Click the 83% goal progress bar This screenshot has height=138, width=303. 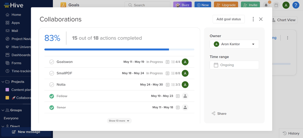tap(119, 49)
